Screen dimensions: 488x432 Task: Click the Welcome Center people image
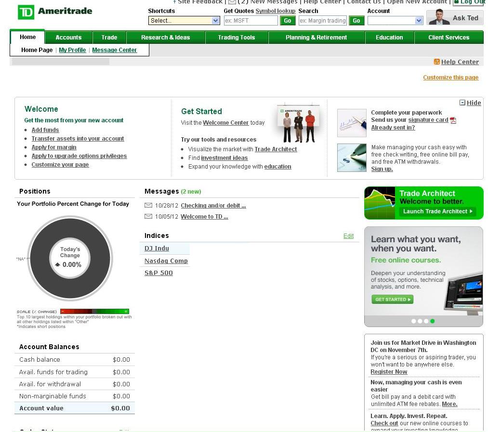[298, 124]
